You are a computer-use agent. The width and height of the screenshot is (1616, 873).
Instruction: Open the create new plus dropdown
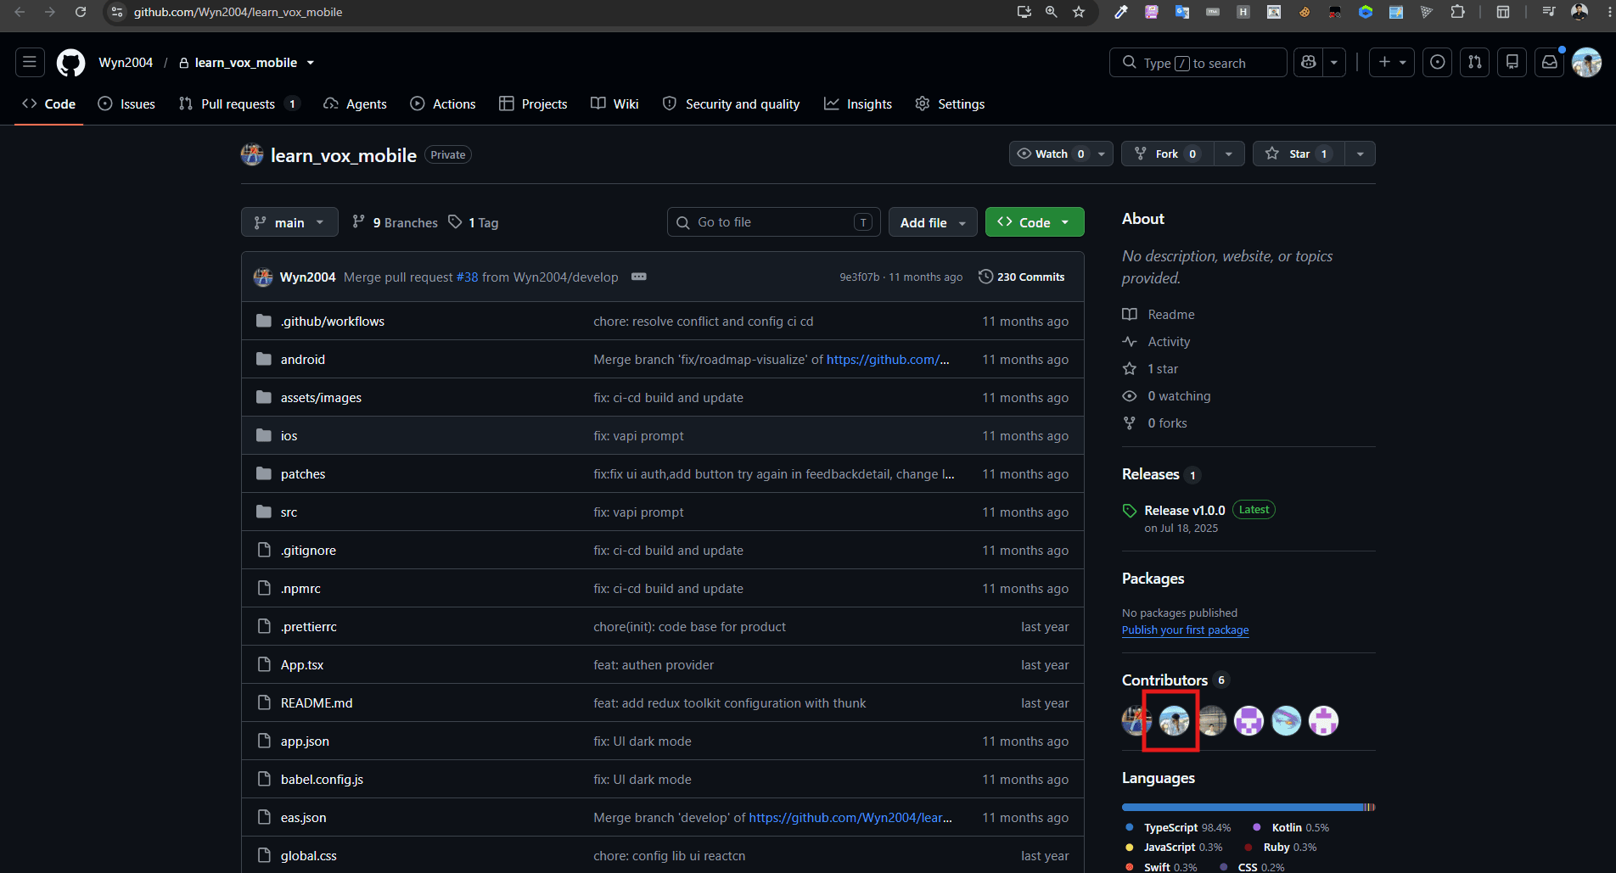1392,62
